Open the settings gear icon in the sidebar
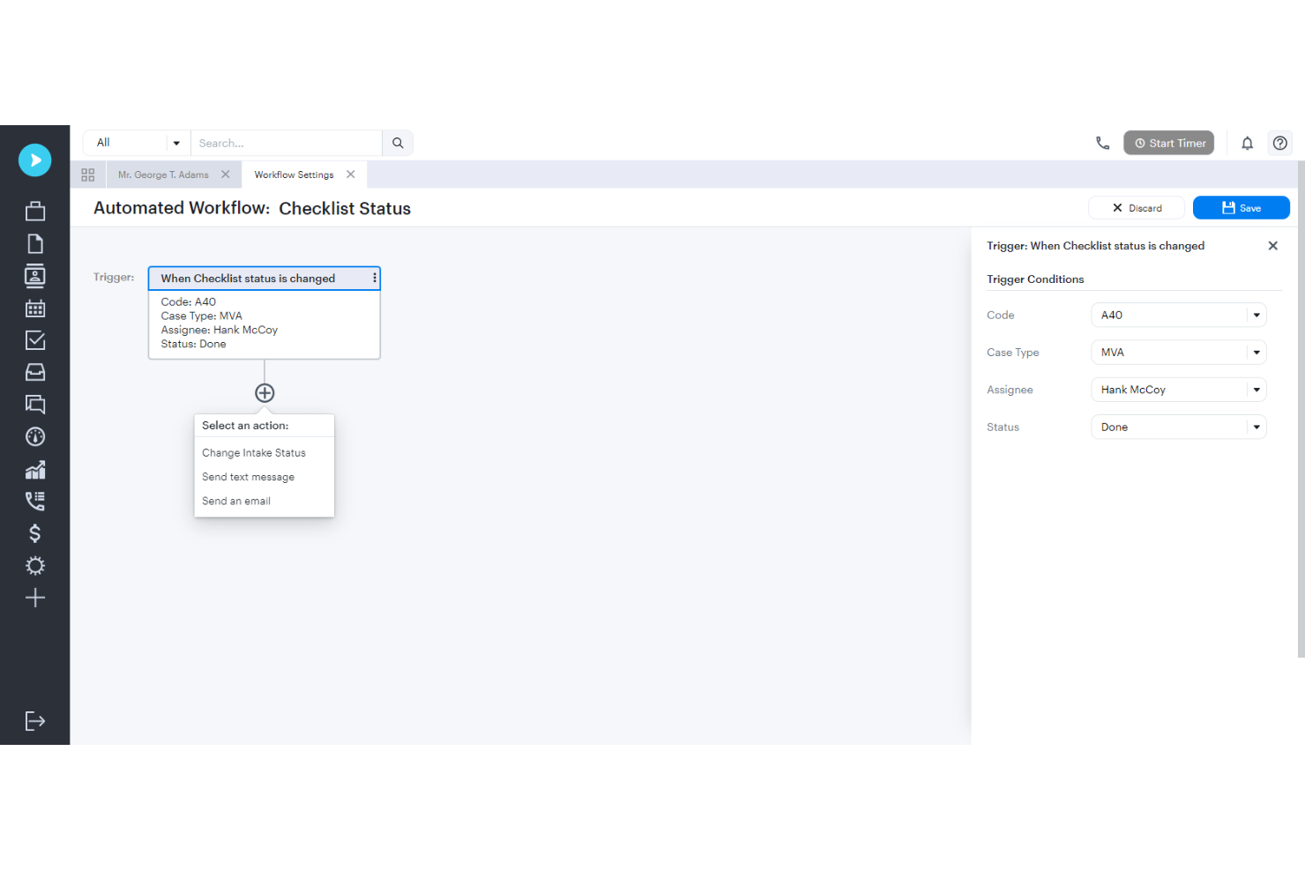1305x870 pixels. click(35, 565)
